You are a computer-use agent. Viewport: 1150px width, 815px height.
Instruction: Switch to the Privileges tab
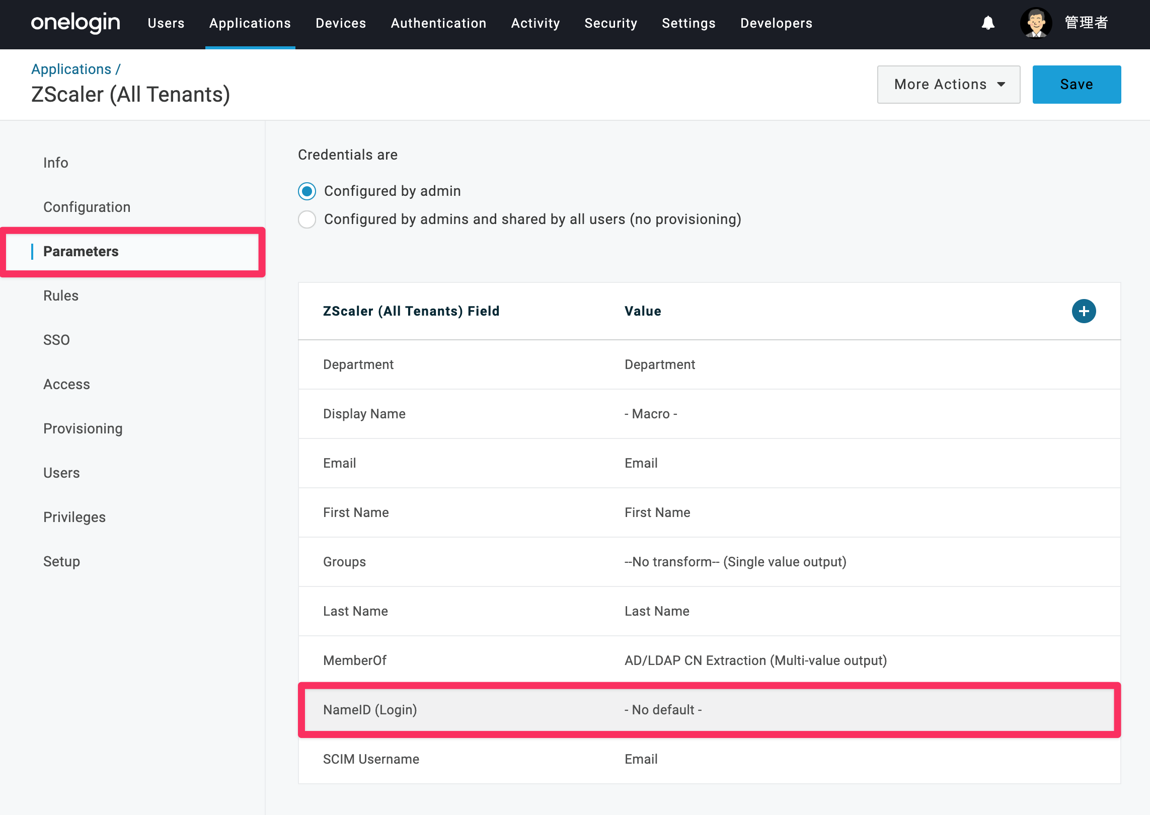(74, 517)
